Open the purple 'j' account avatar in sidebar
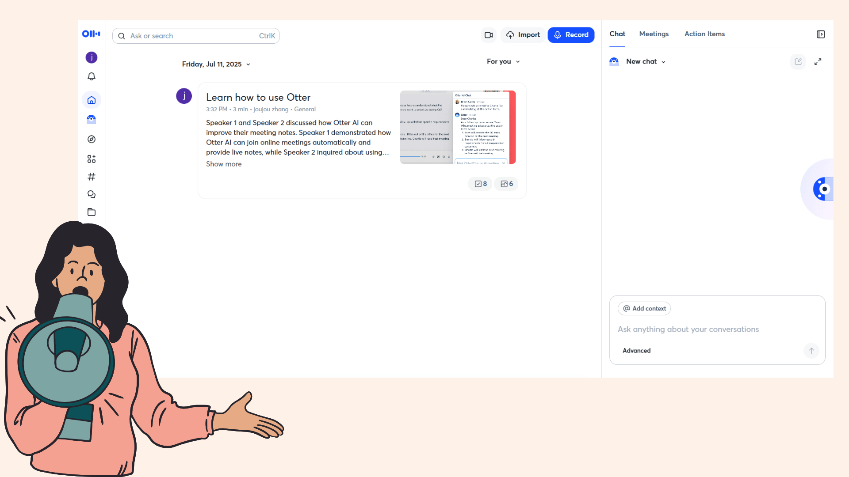The image size is (849, 477). pos(92,57)
